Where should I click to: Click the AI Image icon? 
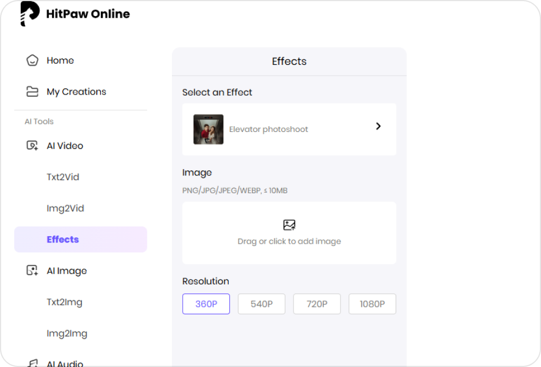33,271
